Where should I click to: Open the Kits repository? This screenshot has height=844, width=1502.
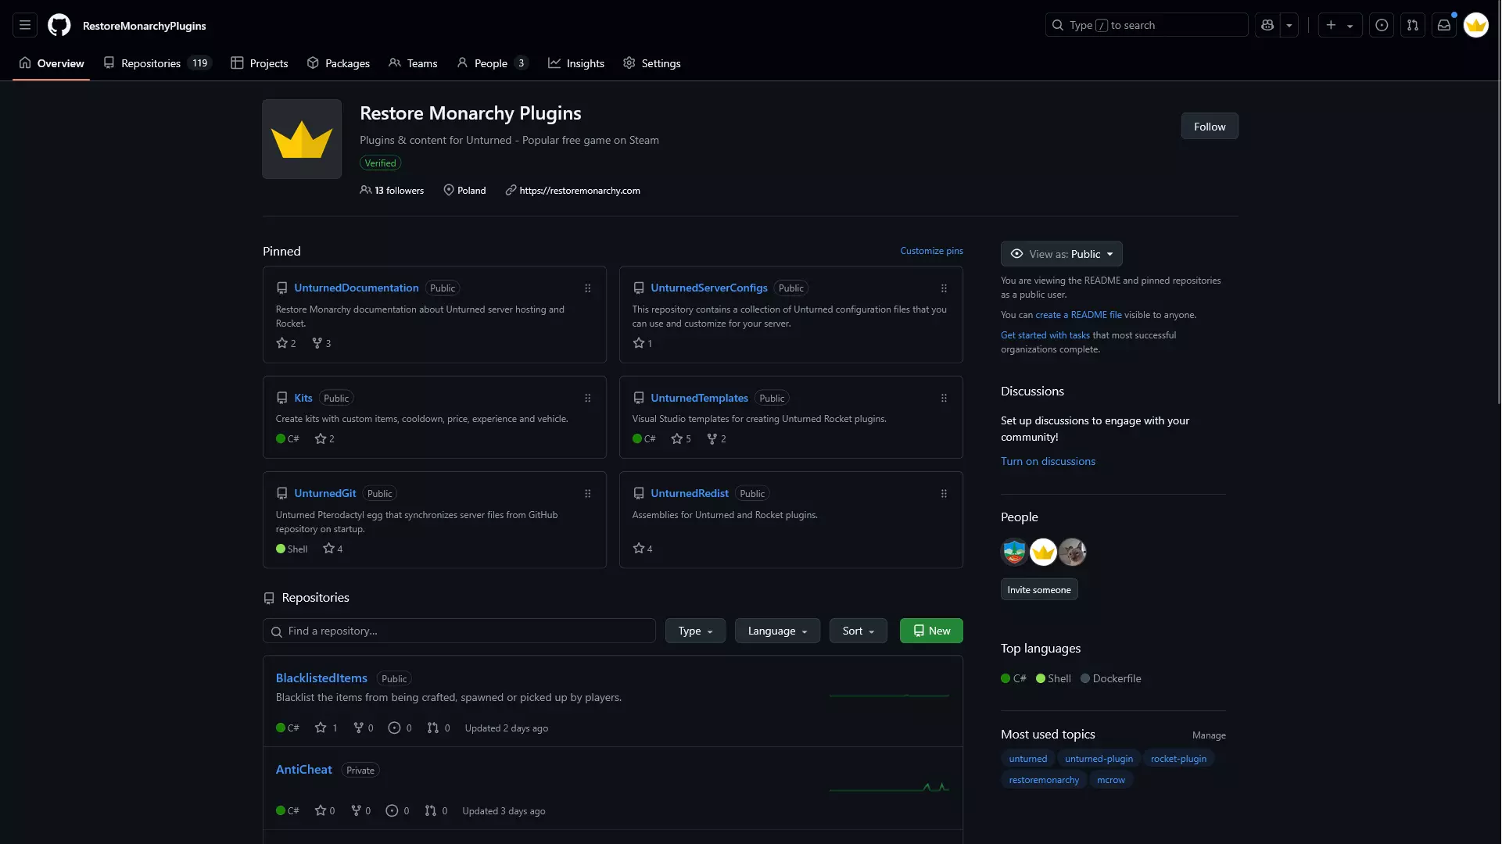click(303, 399)
